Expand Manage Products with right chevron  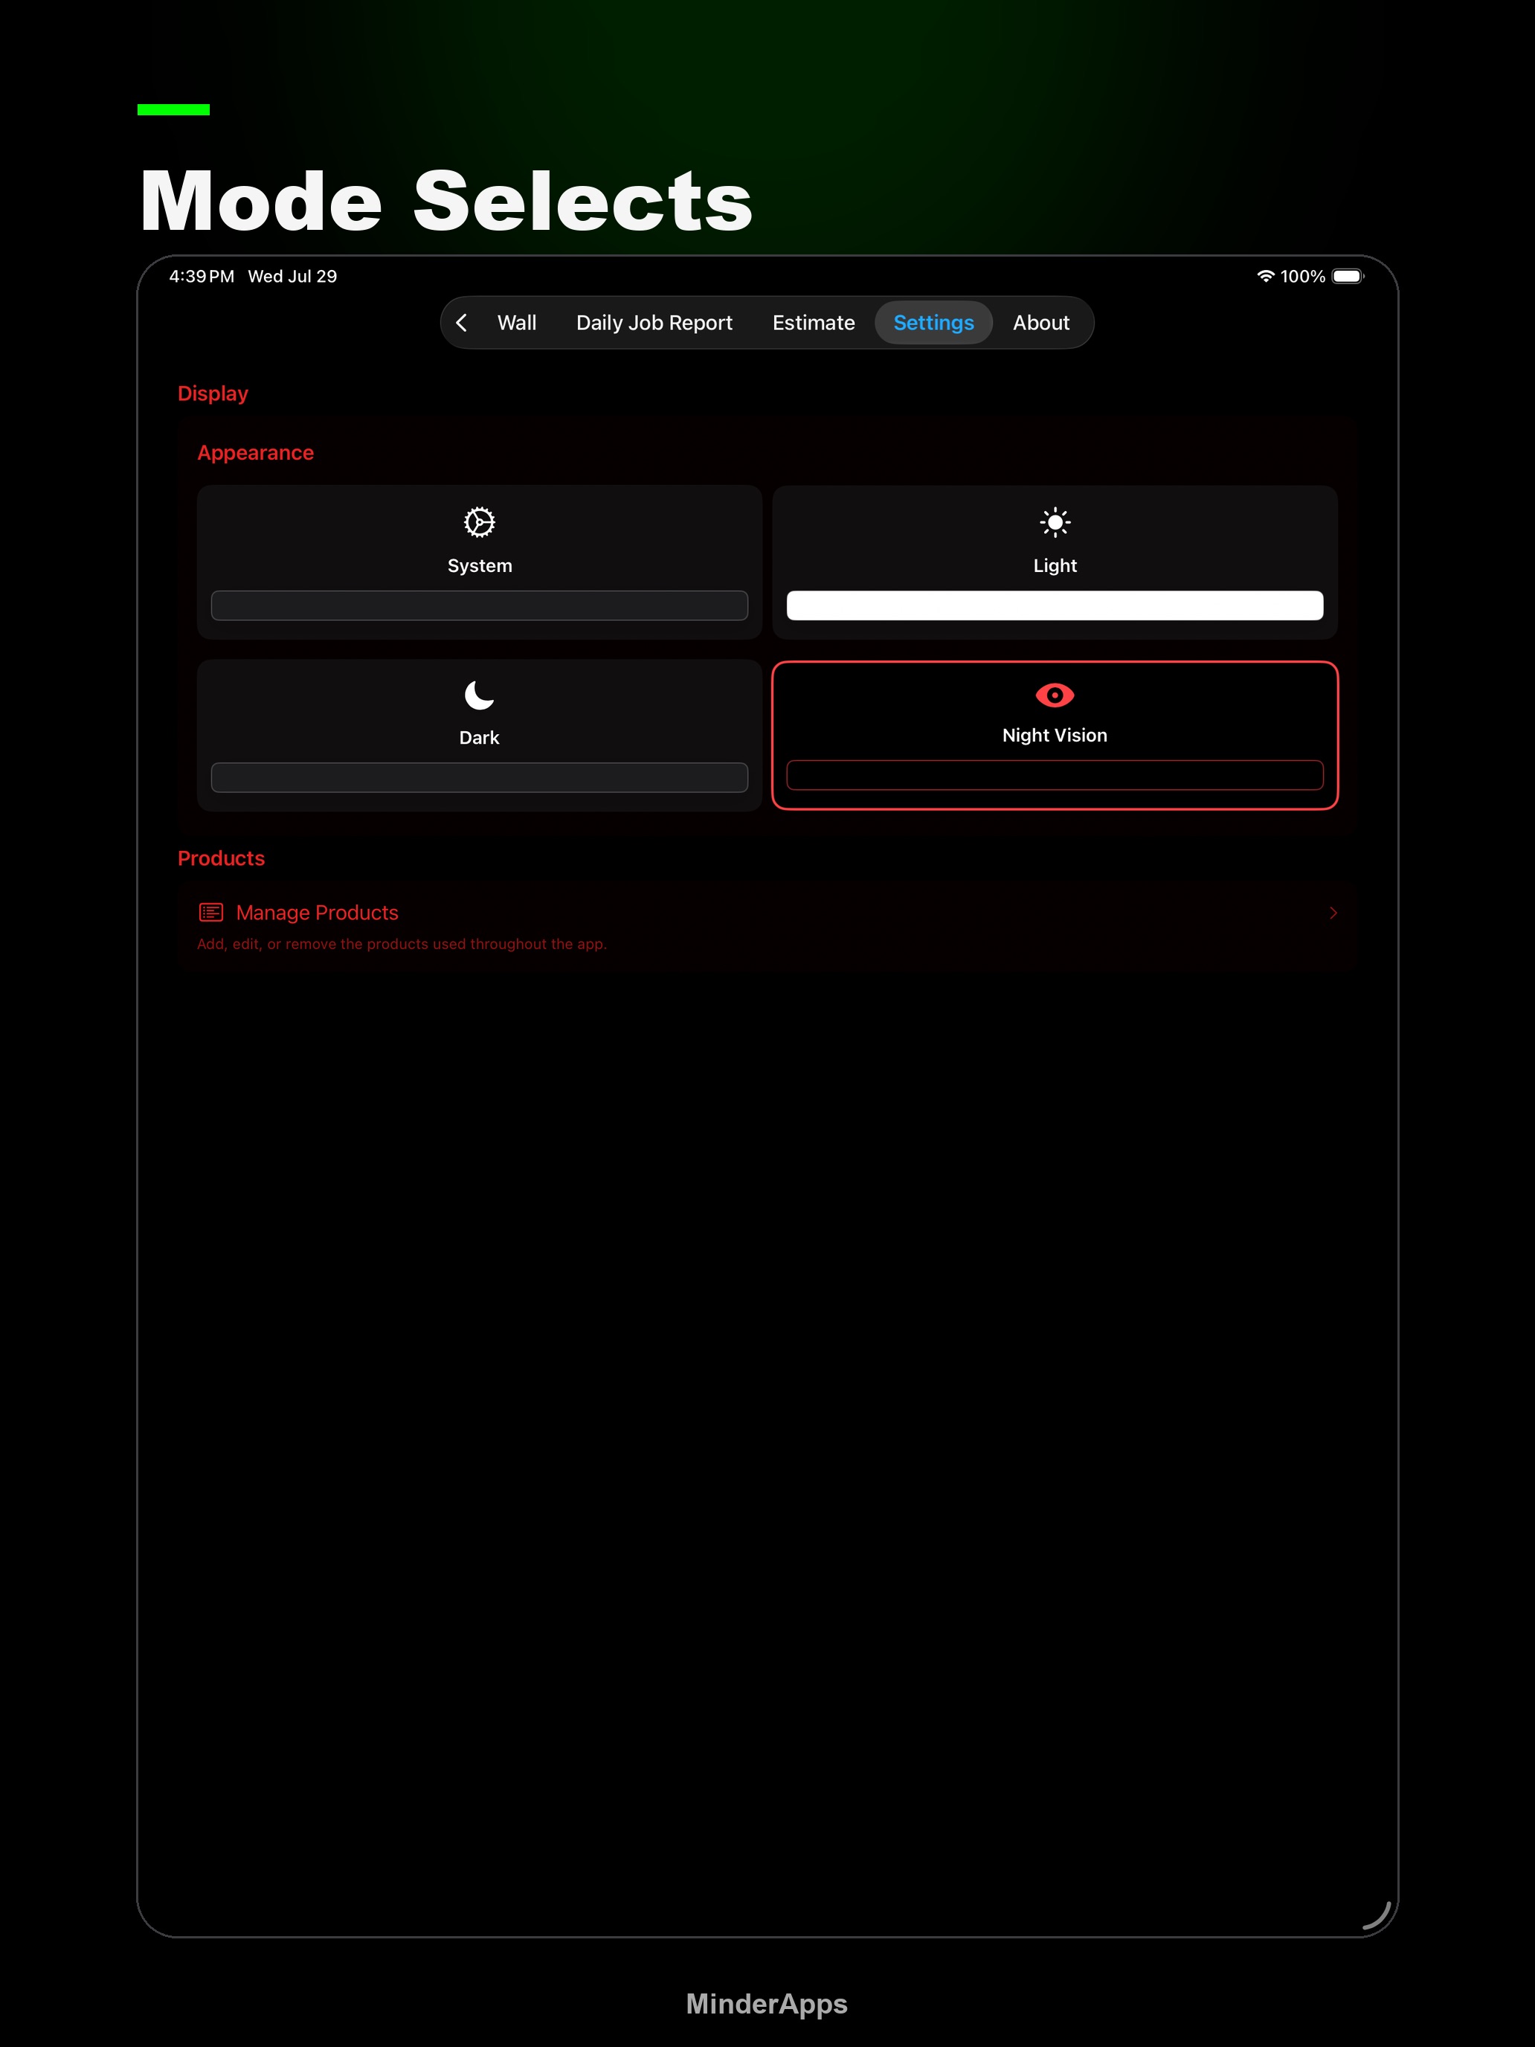click(x=1333, y=913)
